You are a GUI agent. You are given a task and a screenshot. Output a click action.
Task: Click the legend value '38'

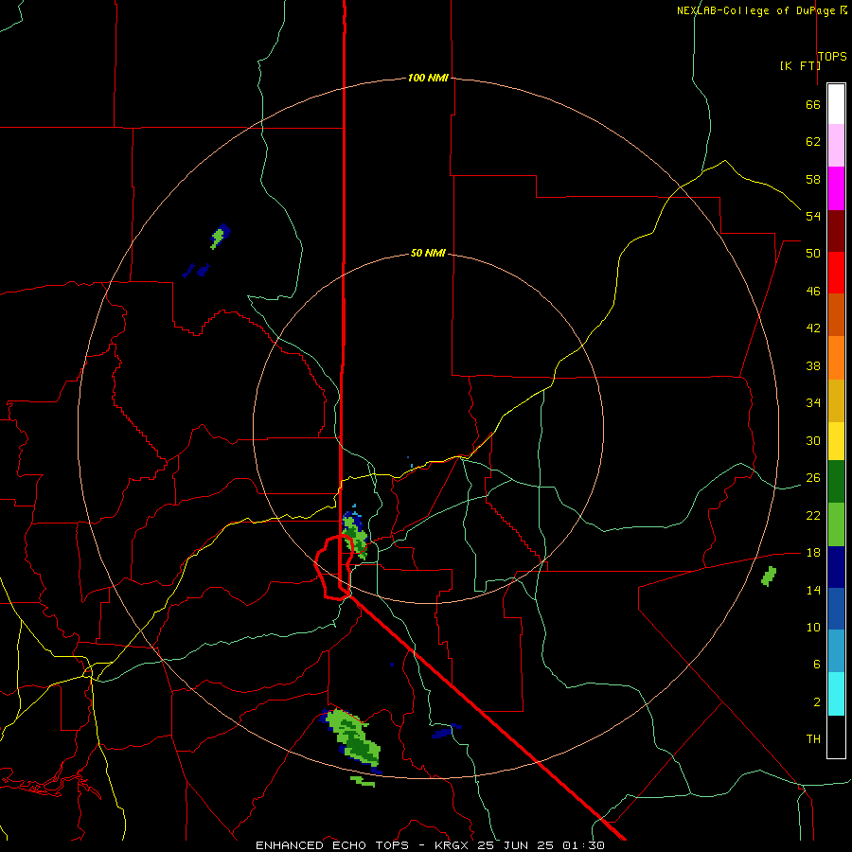tap(813, 365)
